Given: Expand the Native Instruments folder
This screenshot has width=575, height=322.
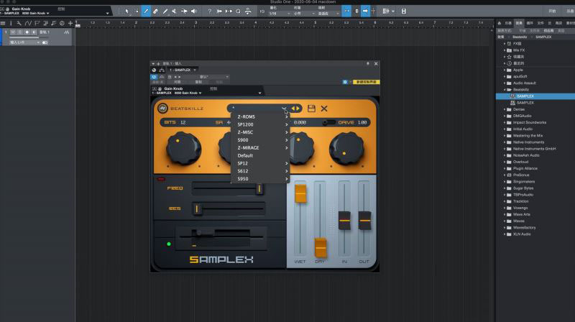Looking at the screenshot, I should [505, 142].
